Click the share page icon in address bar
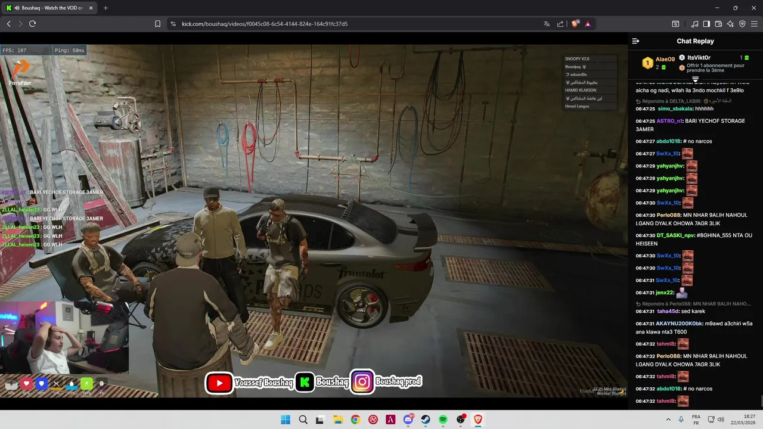 (x=560, y=24)
